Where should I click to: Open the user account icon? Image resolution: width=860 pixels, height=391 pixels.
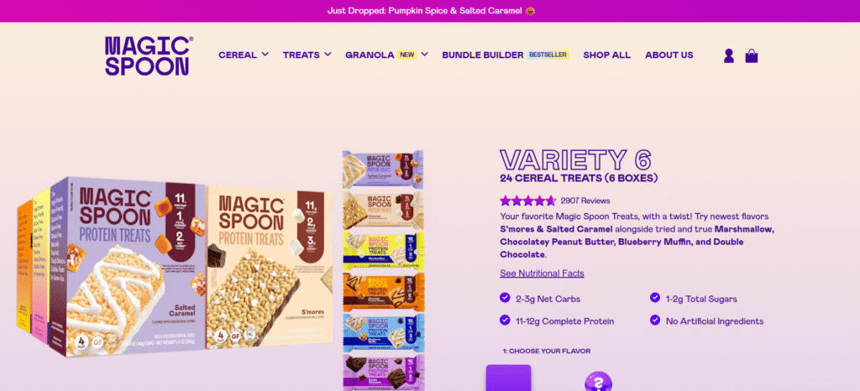tap(728, 56)
